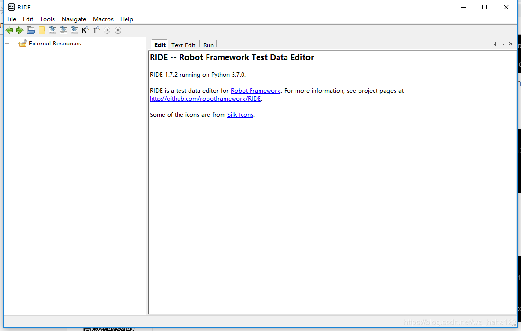Click the yellow Open Directory folder icon

coord(42,31)
